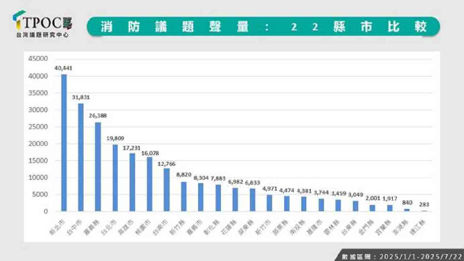464x261 pixels.
Task: Click the bar valued 17,231
Action: [x=132, y=182]
